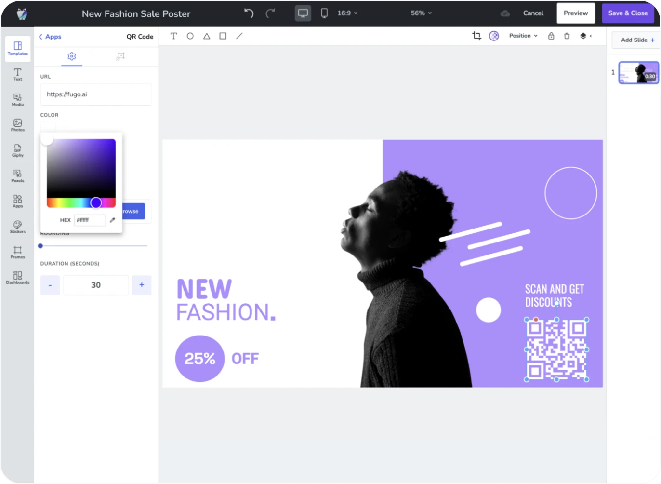The image size is (661, 484).
Task: Toggle the lock icon for selected element
Action: coord(551,36)
